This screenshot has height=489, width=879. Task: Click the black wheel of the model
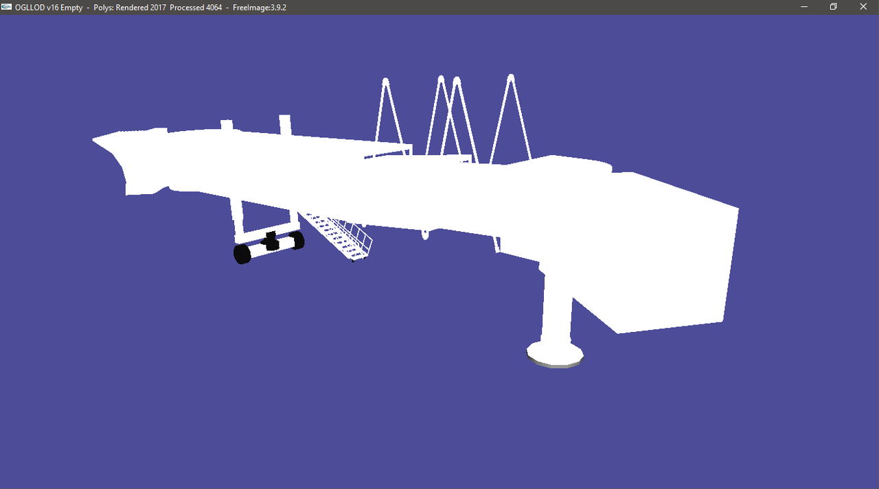pyautogui.click(x=242, y=254)
